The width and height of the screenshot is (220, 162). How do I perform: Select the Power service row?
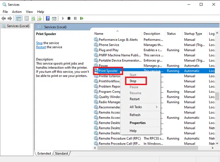[154, 65]
